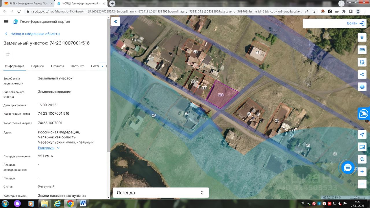The image size is (370, 208).
Task: Click parcel label 513 on the map
Action: pyautogui.click(x=204, y=88)
